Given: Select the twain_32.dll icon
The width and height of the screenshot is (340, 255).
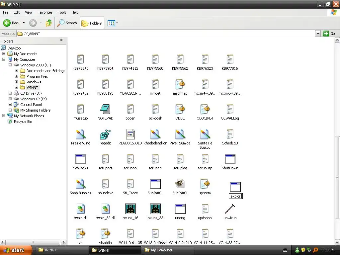Looking at the screenshot, I should click(105, 209).
